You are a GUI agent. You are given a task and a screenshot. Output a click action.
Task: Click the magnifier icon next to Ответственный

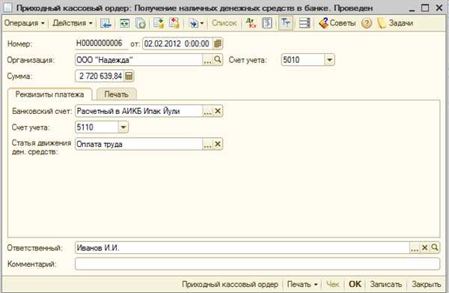click(x=435, y=247)
